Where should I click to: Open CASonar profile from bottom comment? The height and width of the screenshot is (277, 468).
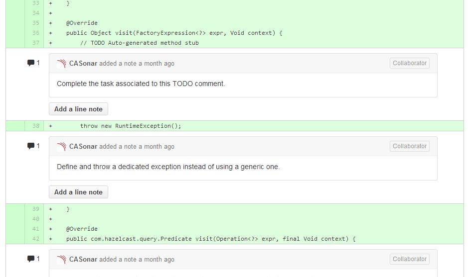(83, 260)
